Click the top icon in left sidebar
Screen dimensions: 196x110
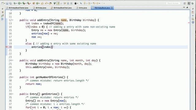[2, 9]
